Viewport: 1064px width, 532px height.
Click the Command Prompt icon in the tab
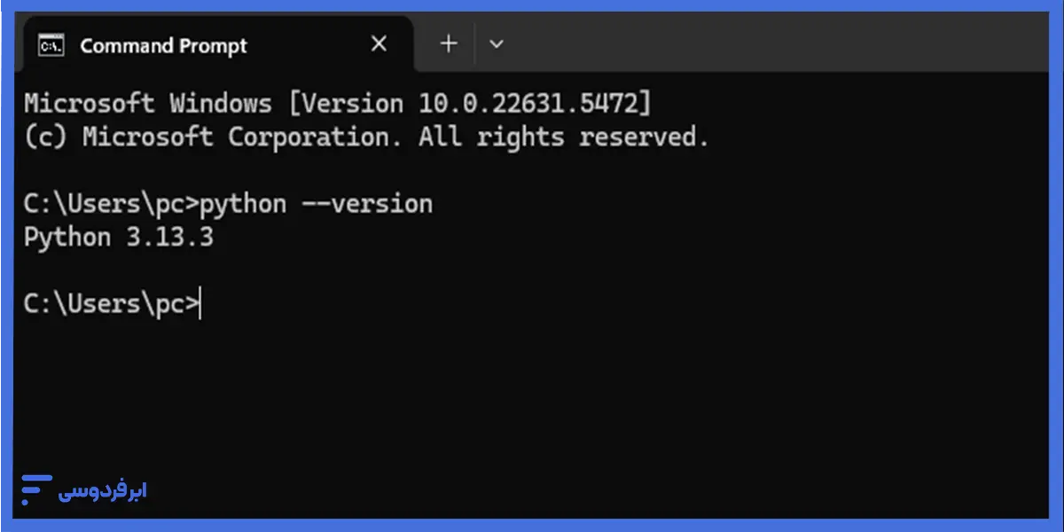pyautogui.click(x=51, y=44)
